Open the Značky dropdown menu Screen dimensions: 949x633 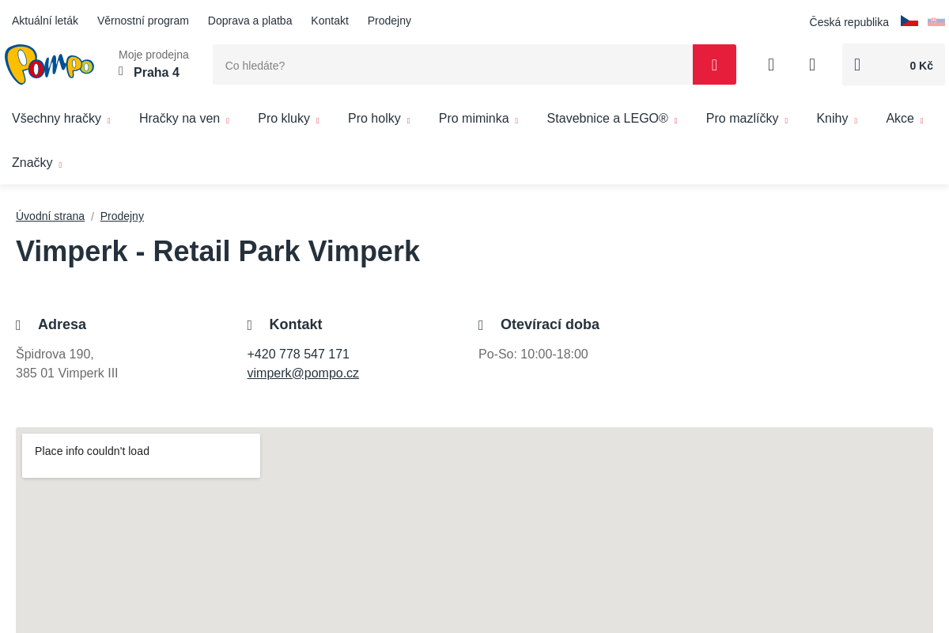coord(36,163)
